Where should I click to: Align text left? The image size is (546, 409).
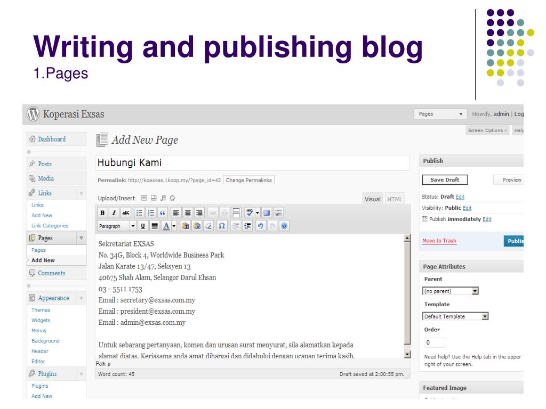(176, 212)
